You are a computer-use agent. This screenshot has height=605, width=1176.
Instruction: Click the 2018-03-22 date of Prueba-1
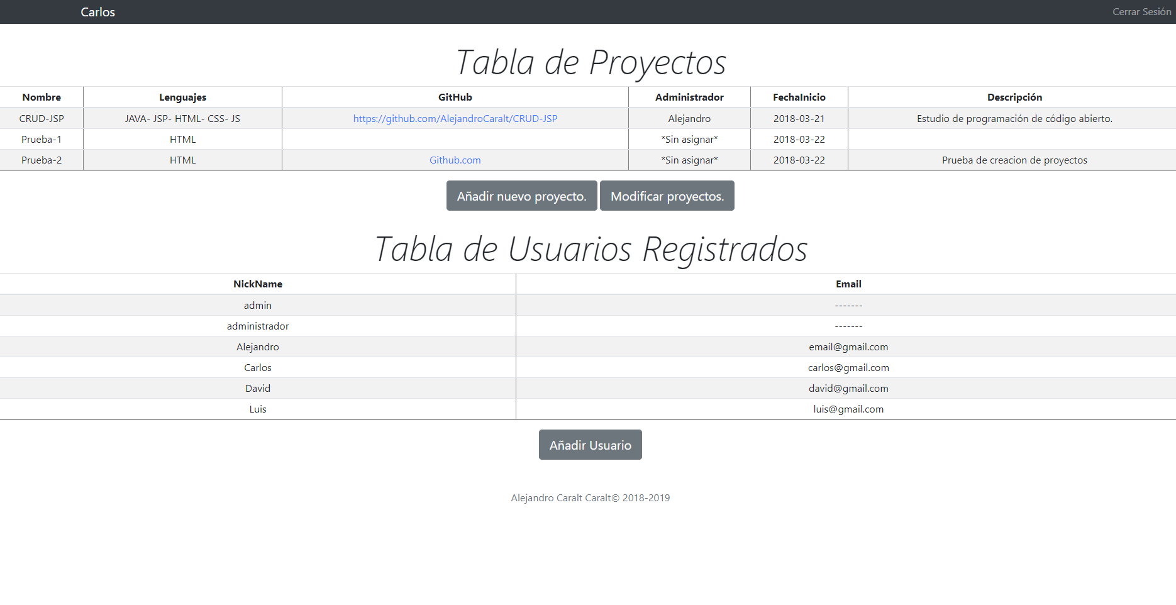click(x=799, y=139)
